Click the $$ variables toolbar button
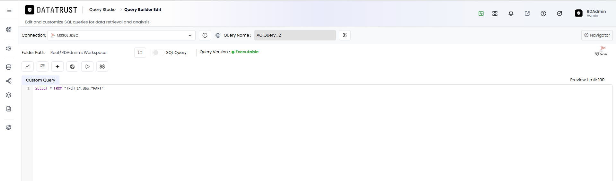 coord(102,66)
